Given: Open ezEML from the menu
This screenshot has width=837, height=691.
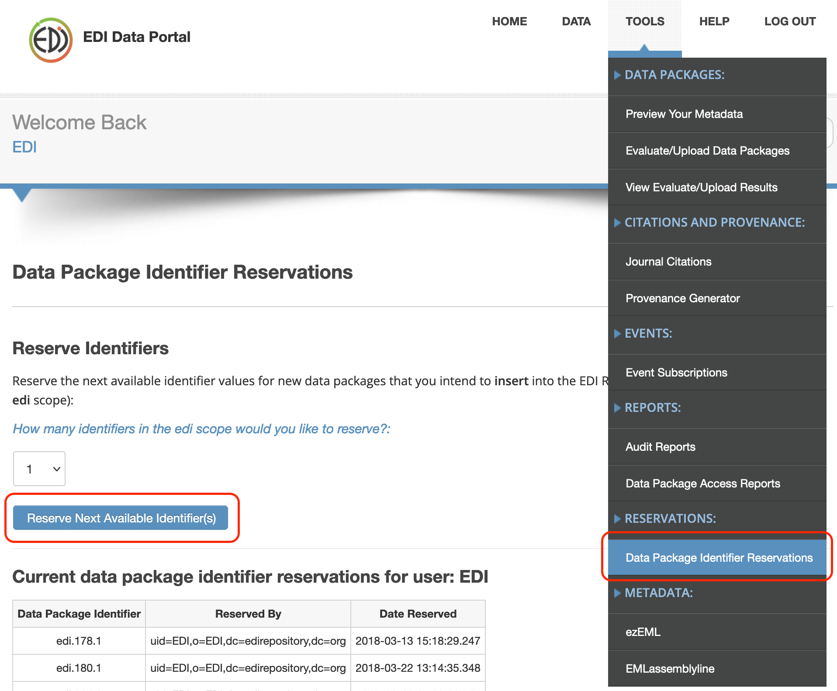Looking at the screenshot, I should [717, 632].
